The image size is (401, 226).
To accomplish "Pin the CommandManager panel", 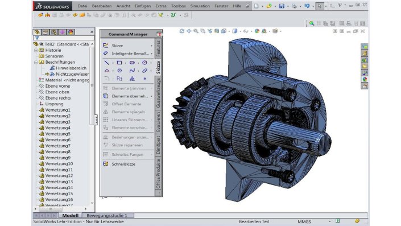I will pyautogui.click(x=159, y=34).
